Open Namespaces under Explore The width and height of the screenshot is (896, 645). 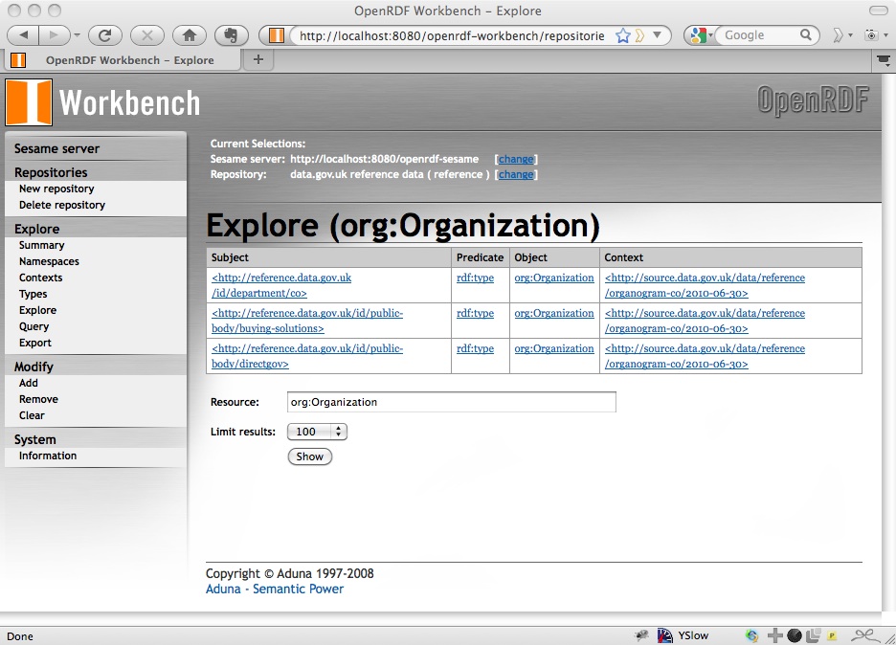coord(49,261)
